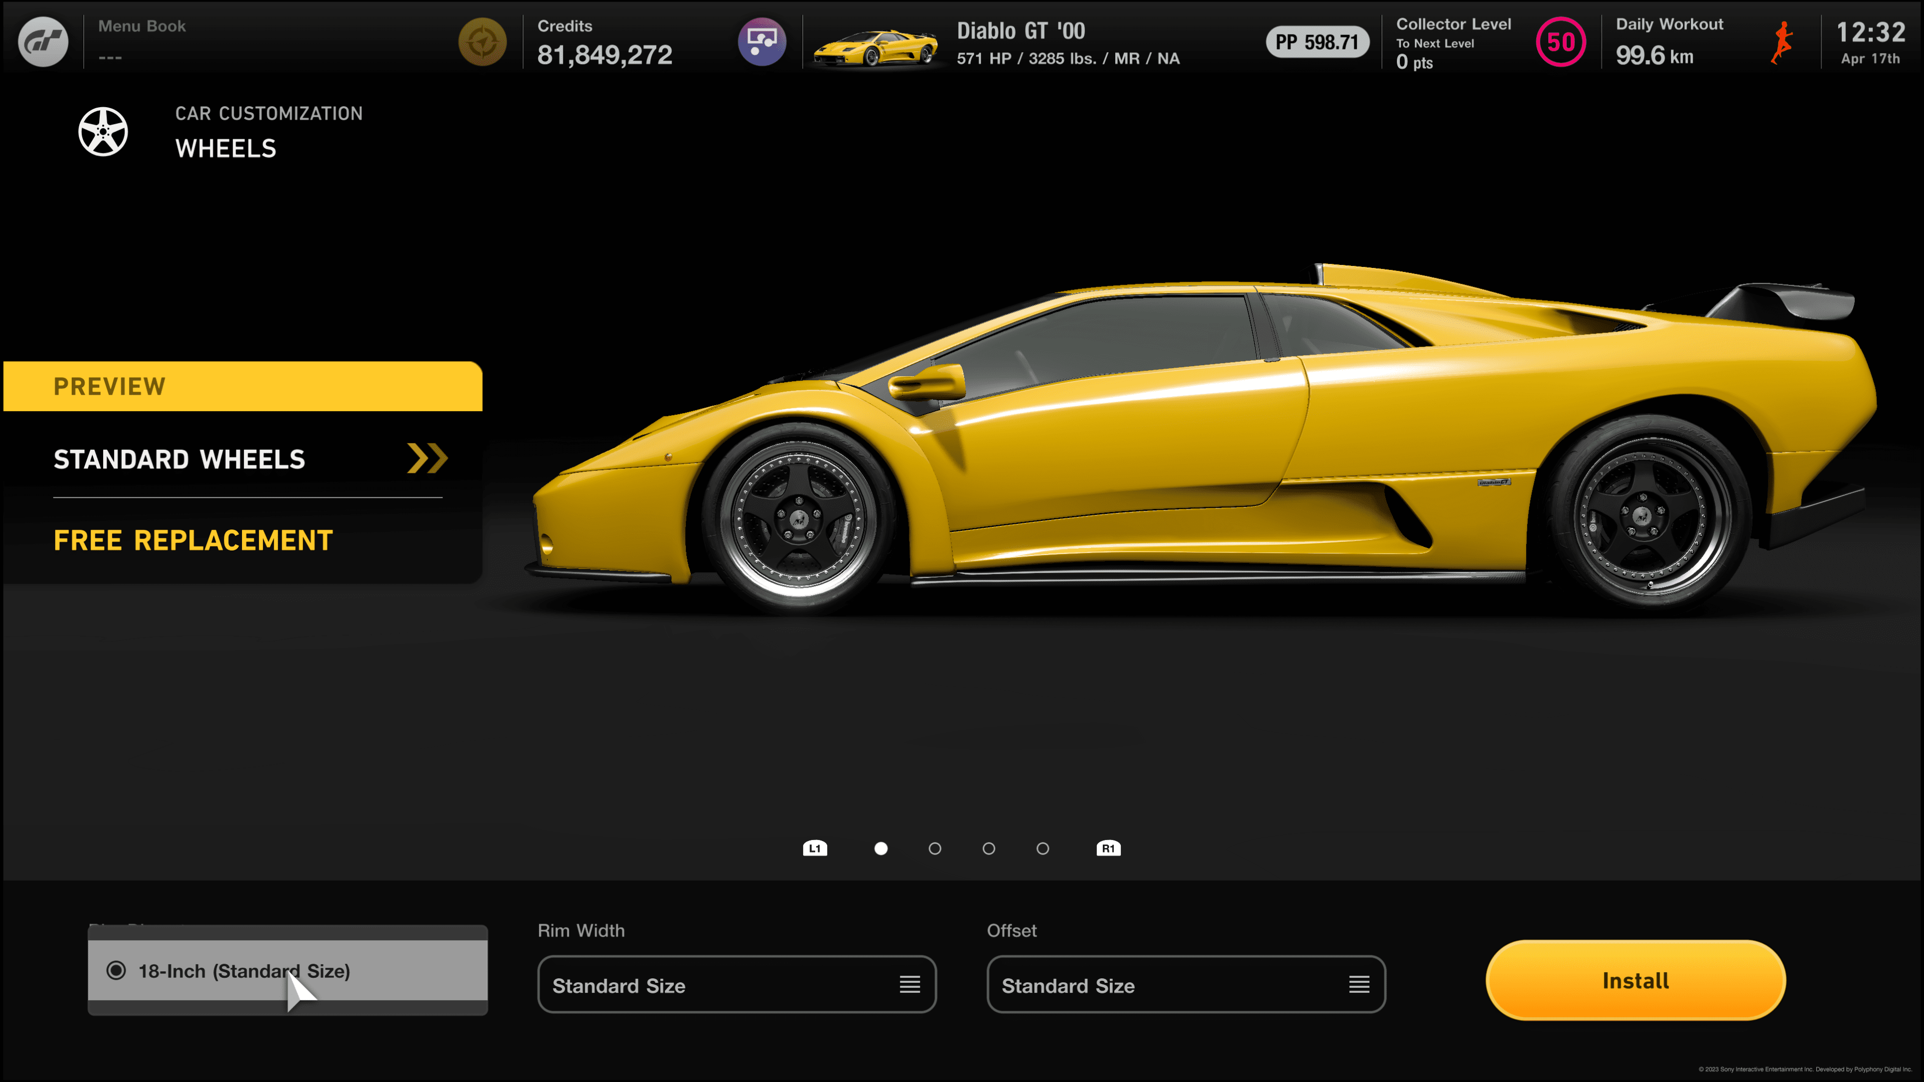Select the PREVIEW menu item
Screen dimensions: 1924x1082
coord(243,386)
